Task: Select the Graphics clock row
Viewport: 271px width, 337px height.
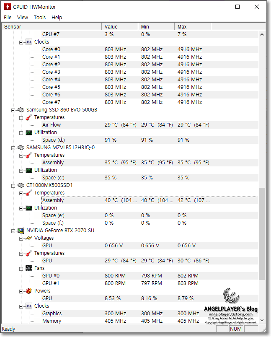Action: 150,314
